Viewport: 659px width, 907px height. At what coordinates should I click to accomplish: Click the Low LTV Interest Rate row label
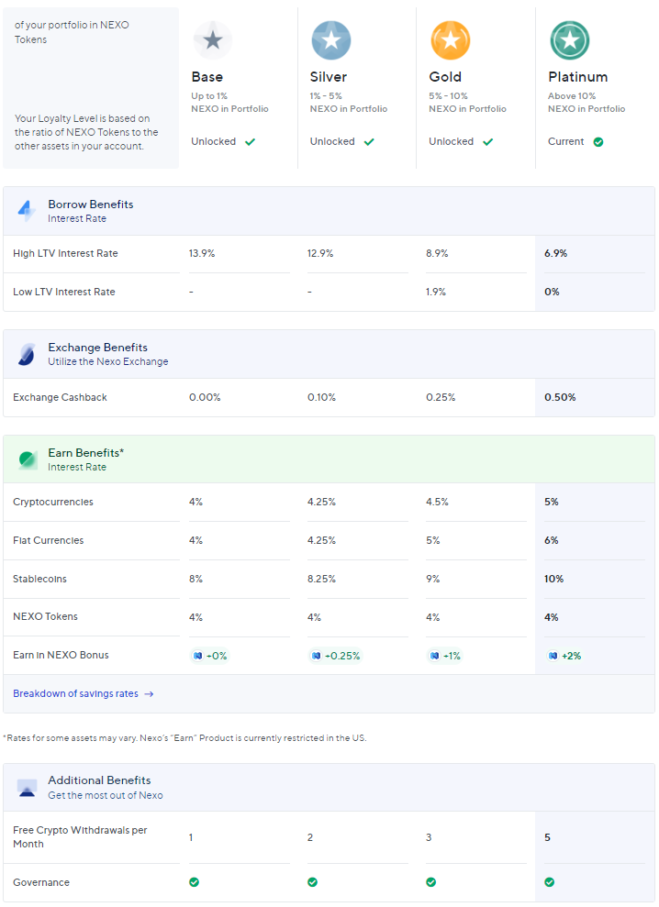[x=63, y=293]
